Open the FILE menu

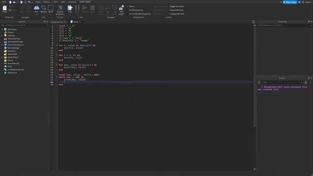tap(4, 2)
